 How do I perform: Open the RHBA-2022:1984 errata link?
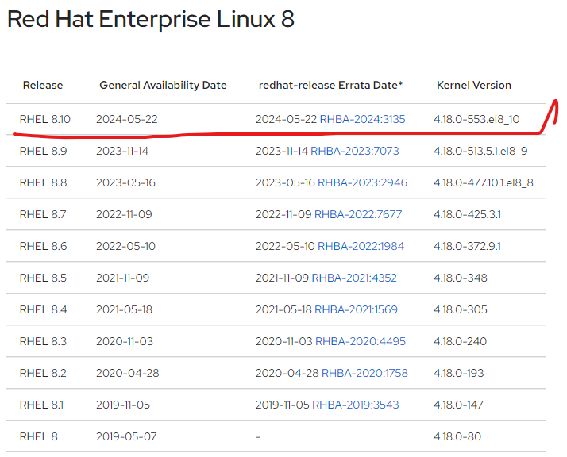(x=361, y=247)
